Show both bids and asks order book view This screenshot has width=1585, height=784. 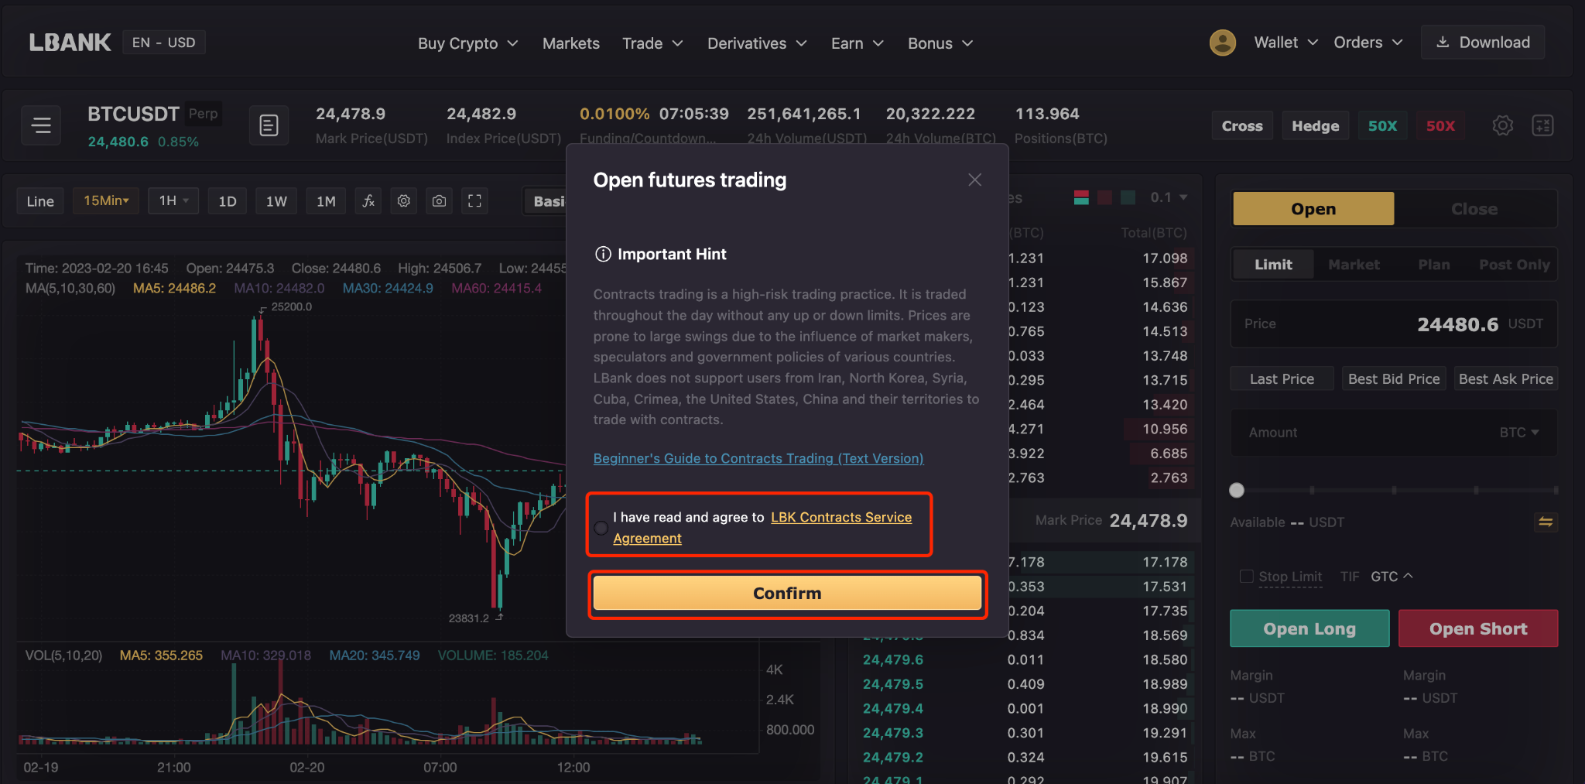1081,197
